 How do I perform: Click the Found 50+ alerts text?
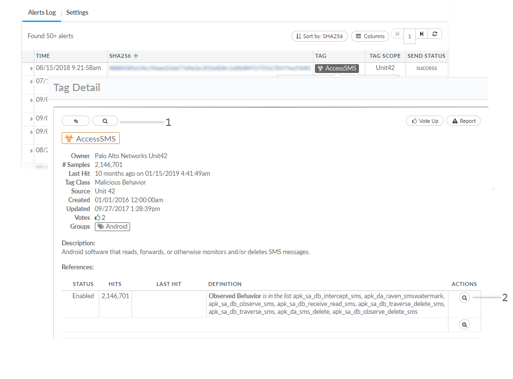tap(50, 36)
